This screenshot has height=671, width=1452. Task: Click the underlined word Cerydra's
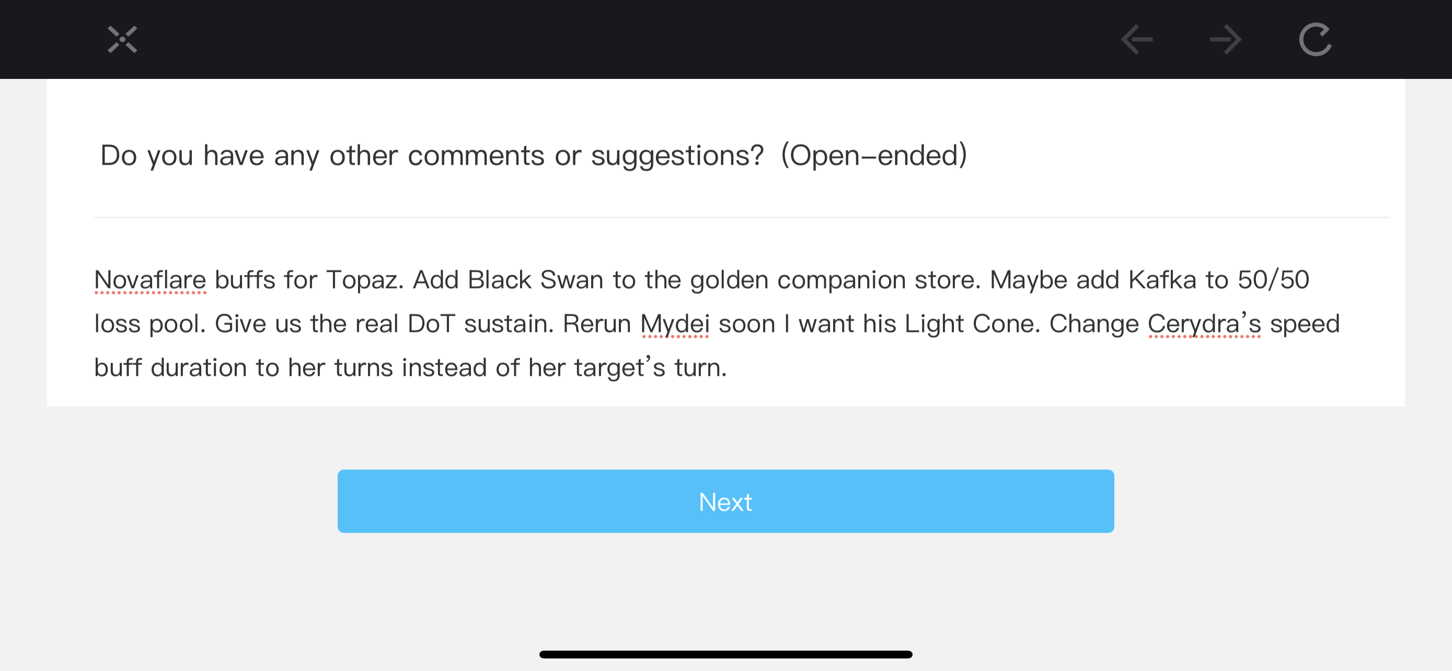click(1204, 324)
